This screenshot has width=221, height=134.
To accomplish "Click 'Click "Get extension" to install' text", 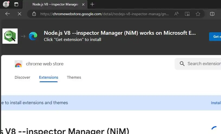I will 72,40.
